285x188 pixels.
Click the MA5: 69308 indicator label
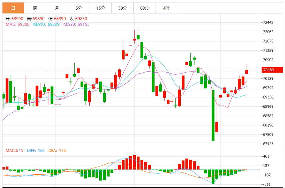[17, 24]
